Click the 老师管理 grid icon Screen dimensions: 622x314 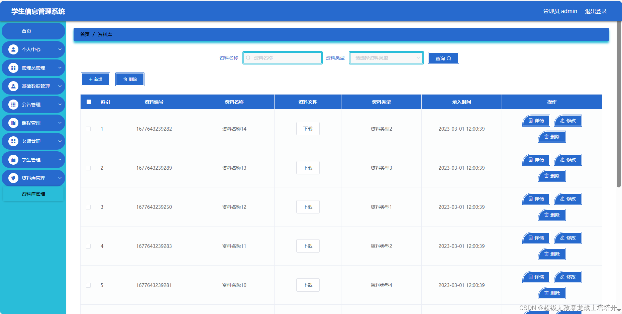[x=13, y=141]
